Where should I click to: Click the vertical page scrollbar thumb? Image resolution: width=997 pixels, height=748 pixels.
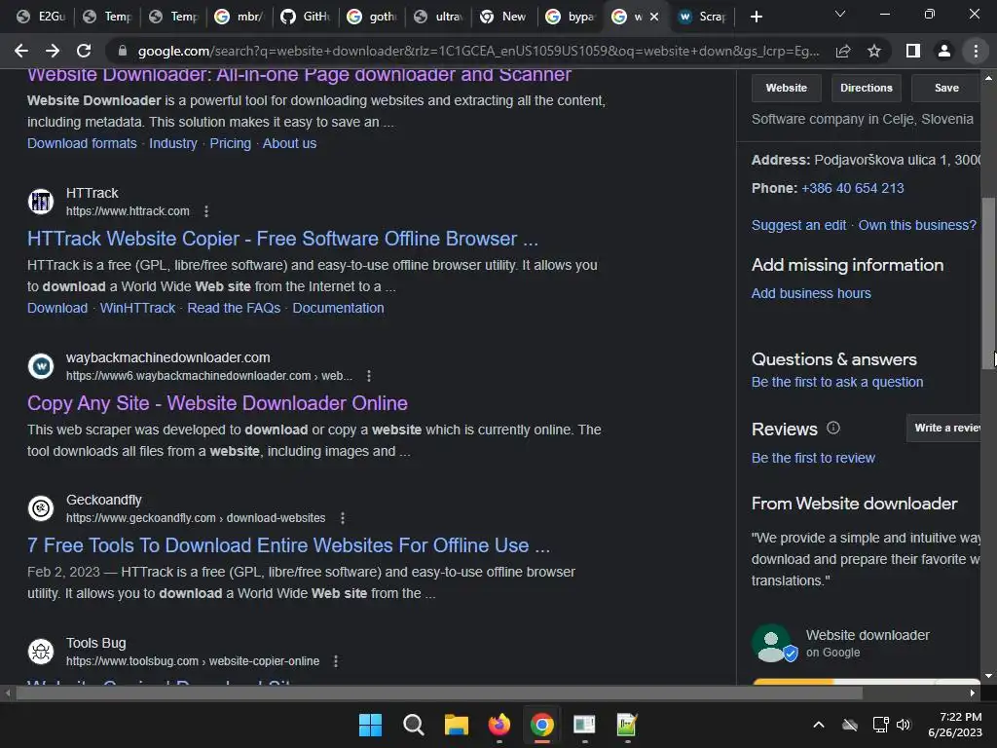click(x=989, y=282)
